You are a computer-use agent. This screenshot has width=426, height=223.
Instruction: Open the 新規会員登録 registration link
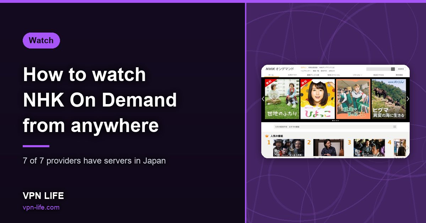[313, 67]
